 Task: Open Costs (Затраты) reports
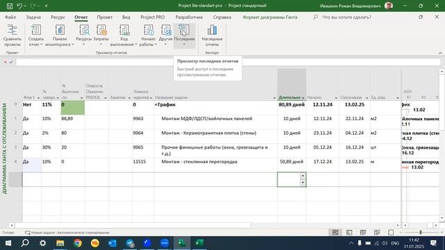101,35
